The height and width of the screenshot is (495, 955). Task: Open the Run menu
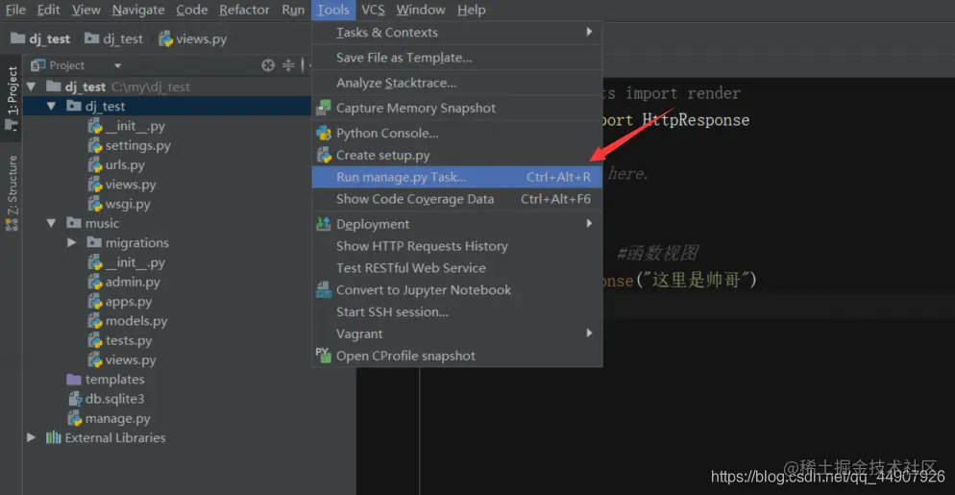(293, 10)
